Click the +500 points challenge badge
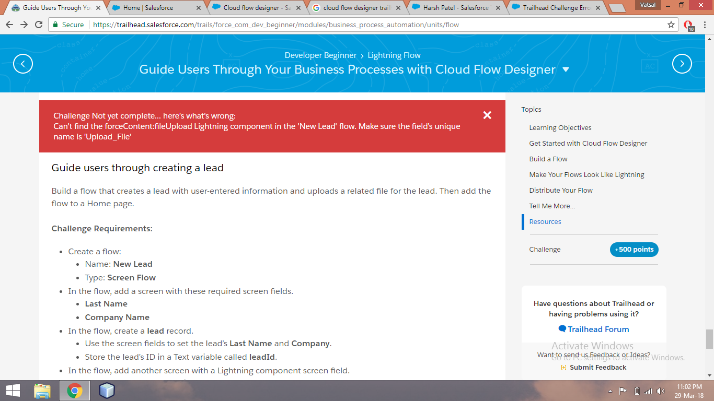 [x=634, y=249]
